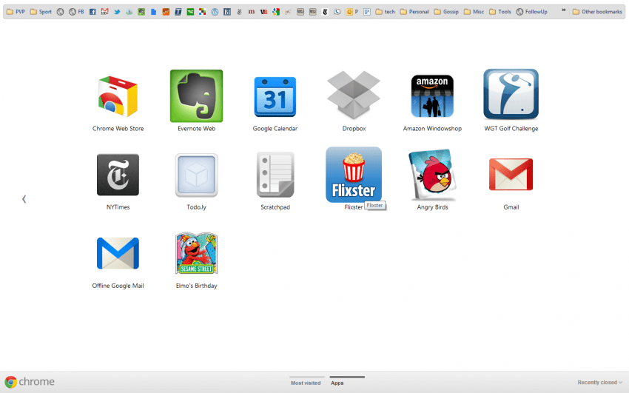629x393 pixels.
Task: Open the FB bookmark link
Action: click(x=77, y=12)
